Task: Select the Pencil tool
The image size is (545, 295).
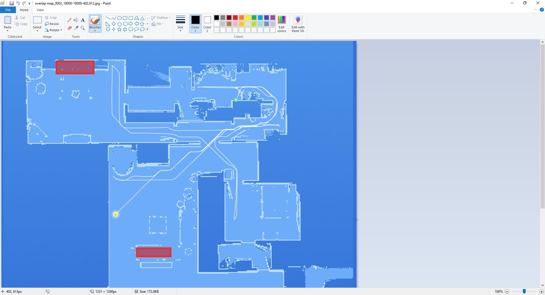Action: pos(69,20)
